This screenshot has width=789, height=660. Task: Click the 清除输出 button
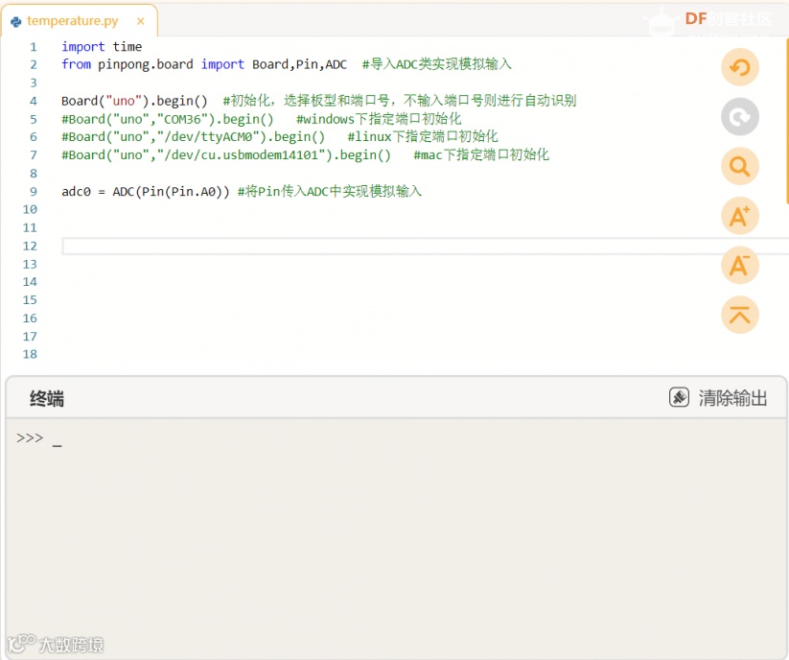718,398
